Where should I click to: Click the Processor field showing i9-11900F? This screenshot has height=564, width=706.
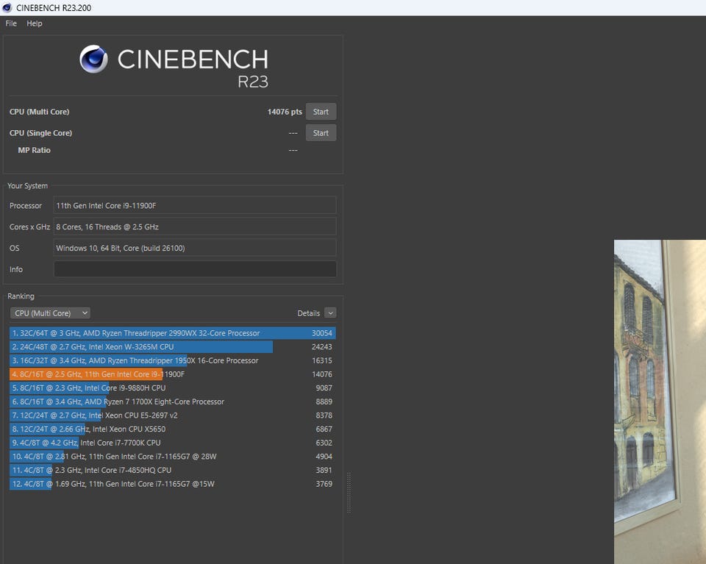coord(194,205)
